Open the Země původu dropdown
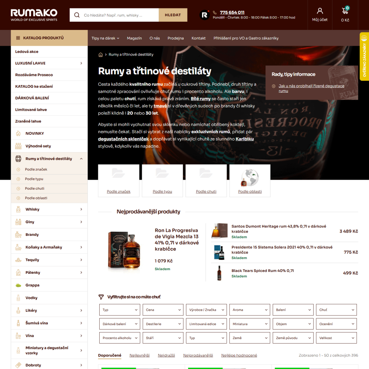This screenshot has width=369, height=369. [x=293, y=338]
